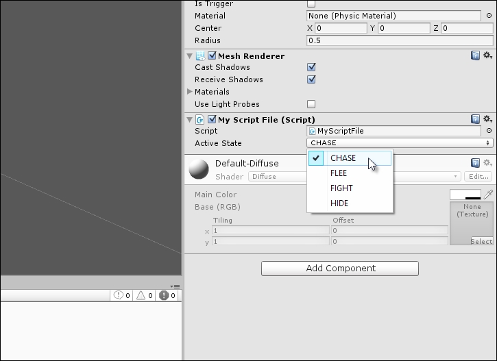Click the Mesh Renderer header title
497x361 pixels.
(252, 56)
